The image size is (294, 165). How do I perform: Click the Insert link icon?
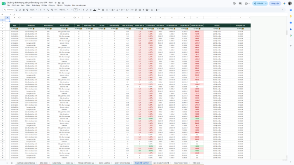tap(132, 10)
